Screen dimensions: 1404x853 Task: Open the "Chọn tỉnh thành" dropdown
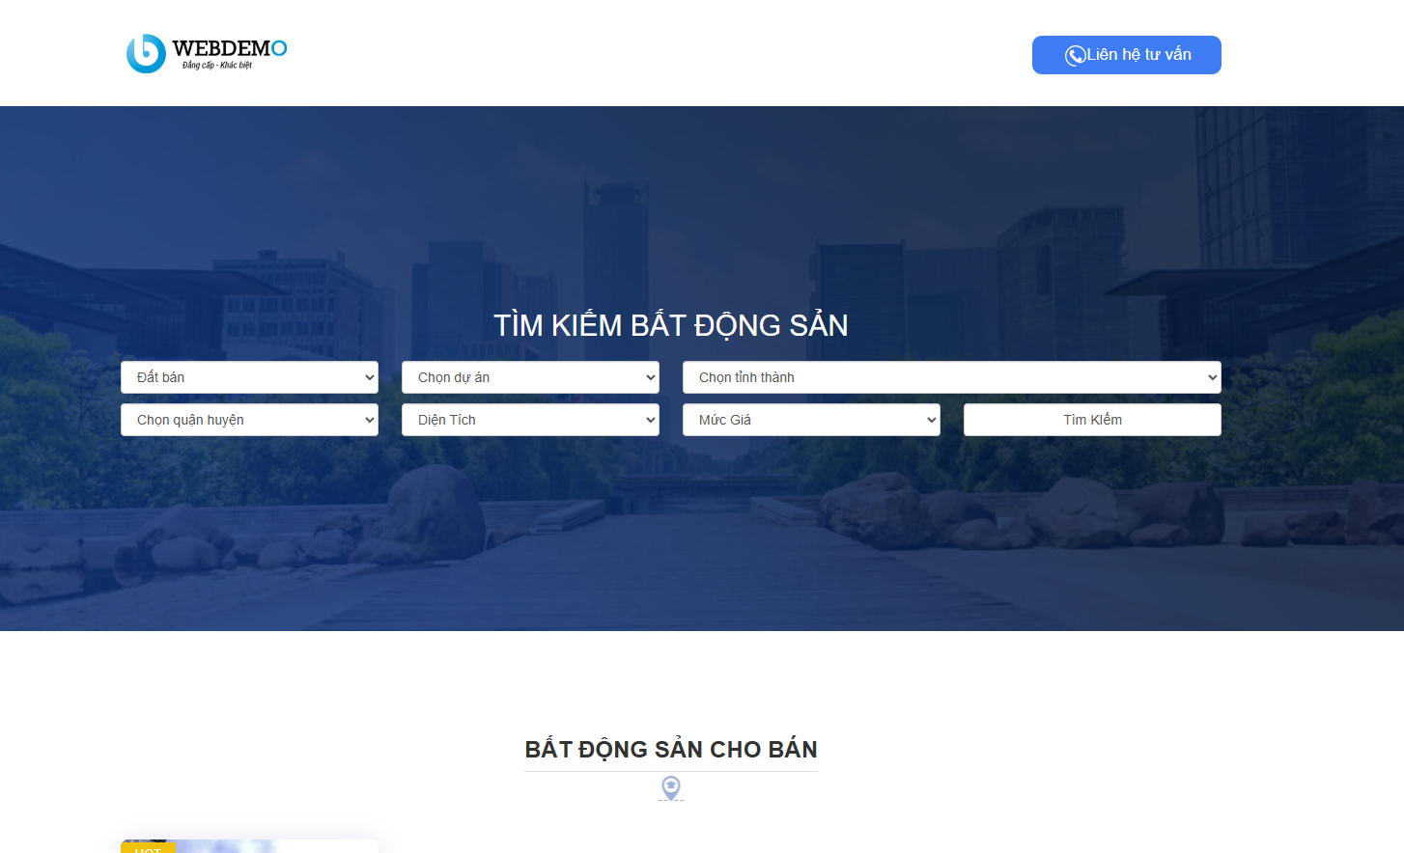click(952, 376)
